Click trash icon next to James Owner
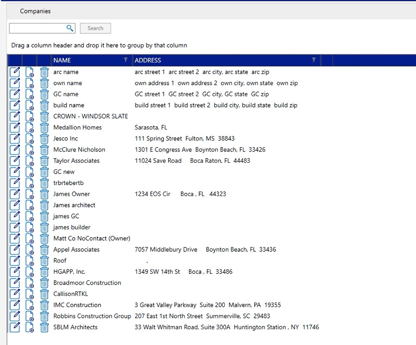This screenshot has height=345, width=416. pos(45,194)
